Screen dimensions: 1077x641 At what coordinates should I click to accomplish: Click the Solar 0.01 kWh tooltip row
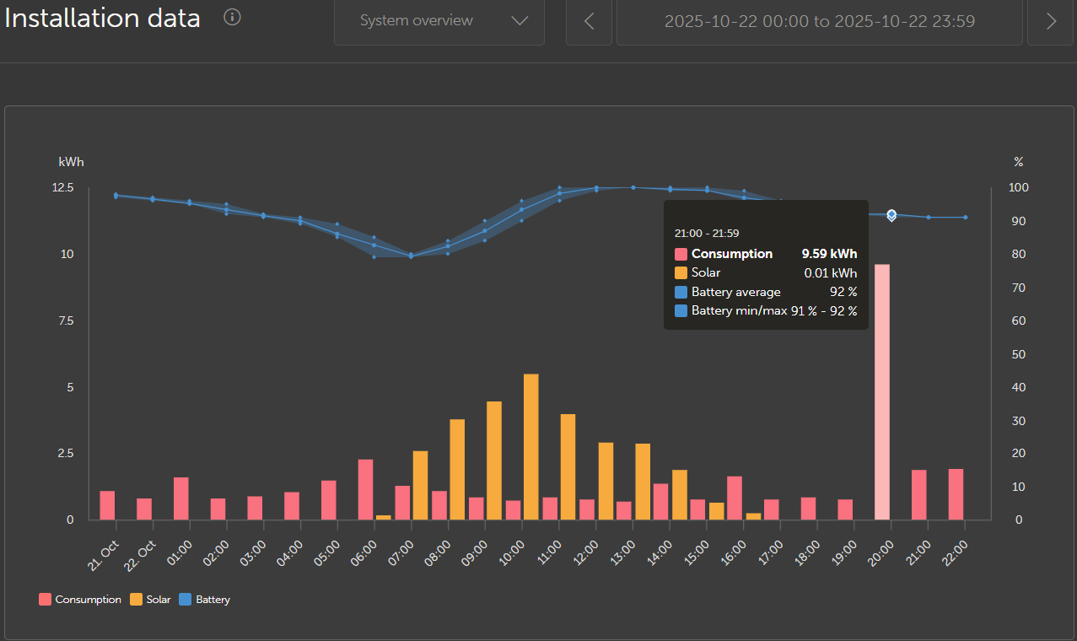(x=766, y=273)
